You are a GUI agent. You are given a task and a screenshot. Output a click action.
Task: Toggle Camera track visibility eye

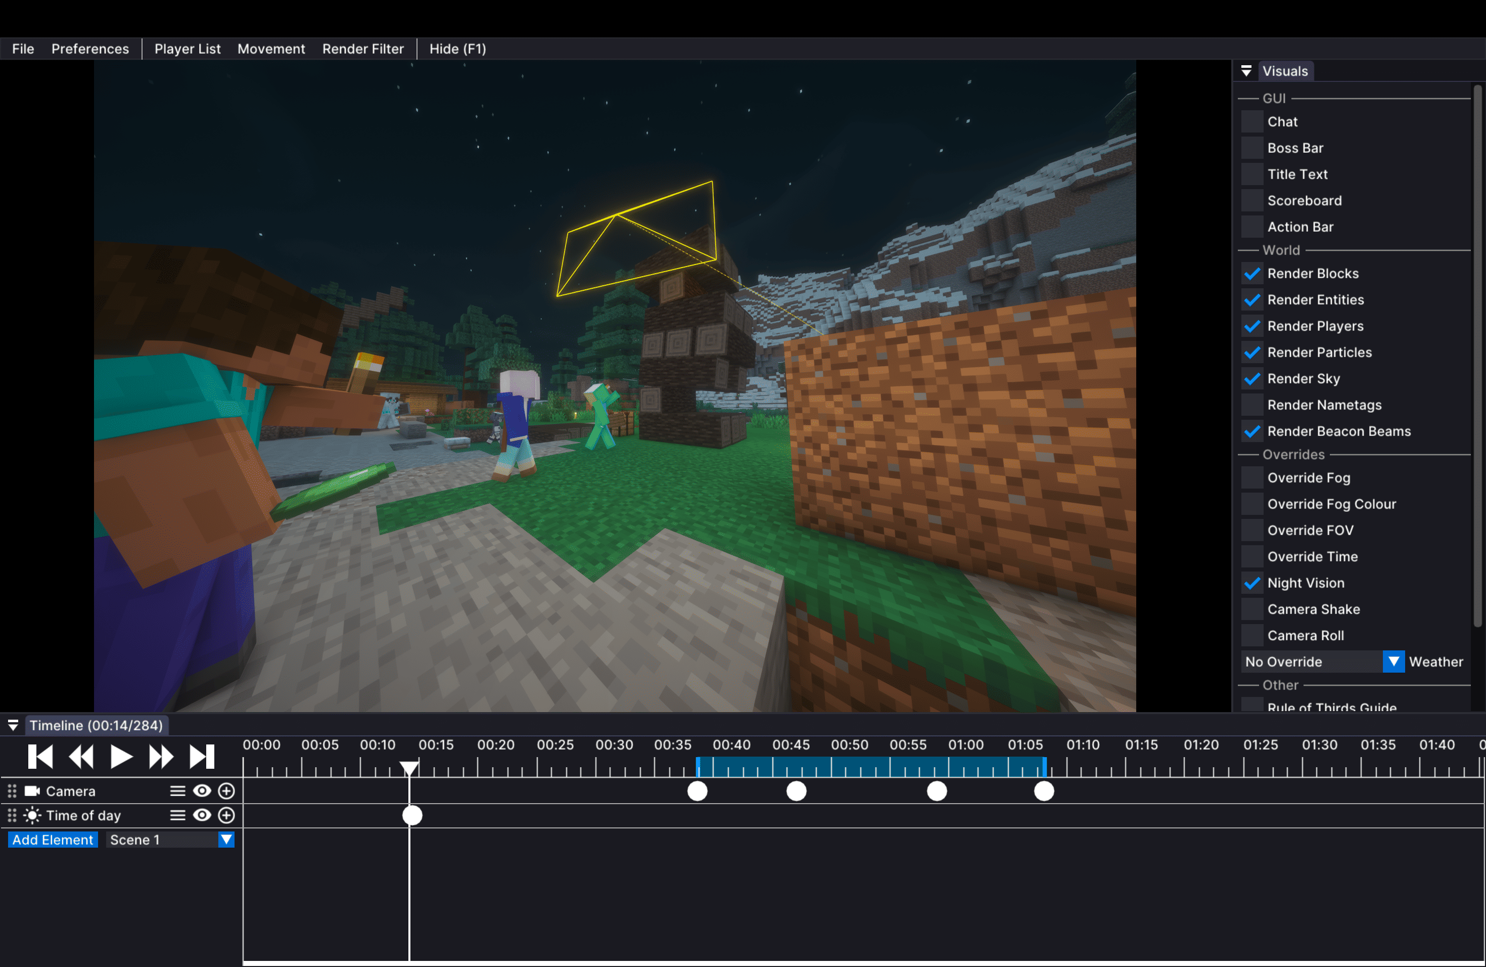pos(202,791)
